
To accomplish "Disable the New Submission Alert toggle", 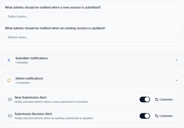I will tap(145, 99).
